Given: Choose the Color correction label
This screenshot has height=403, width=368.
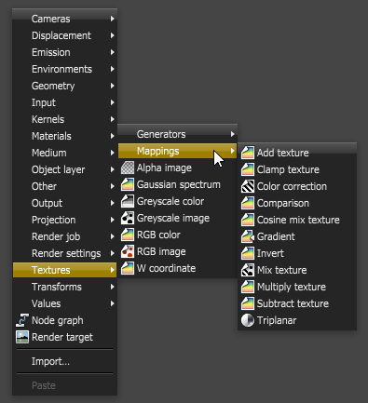Looking at the screenshot, I should tap(292, 186).
